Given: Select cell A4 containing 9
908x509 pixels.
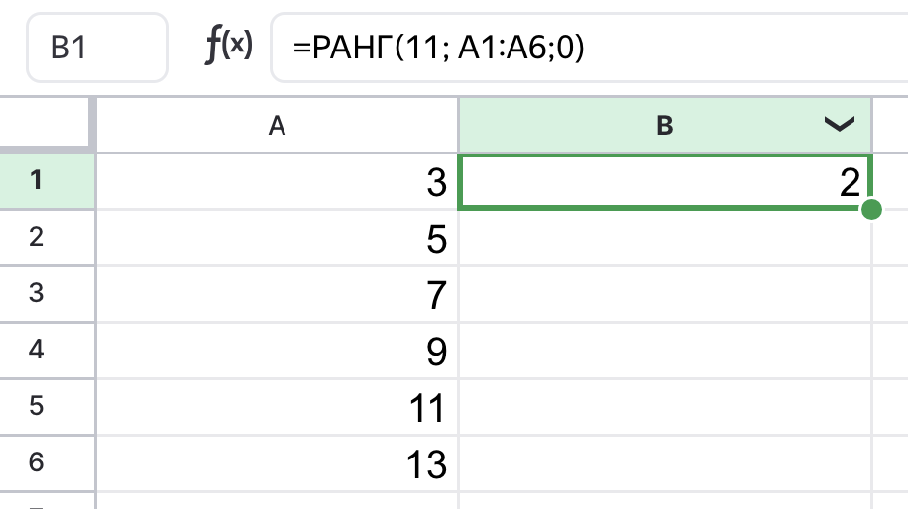Looking at the screenshot, I should point(278,351).
